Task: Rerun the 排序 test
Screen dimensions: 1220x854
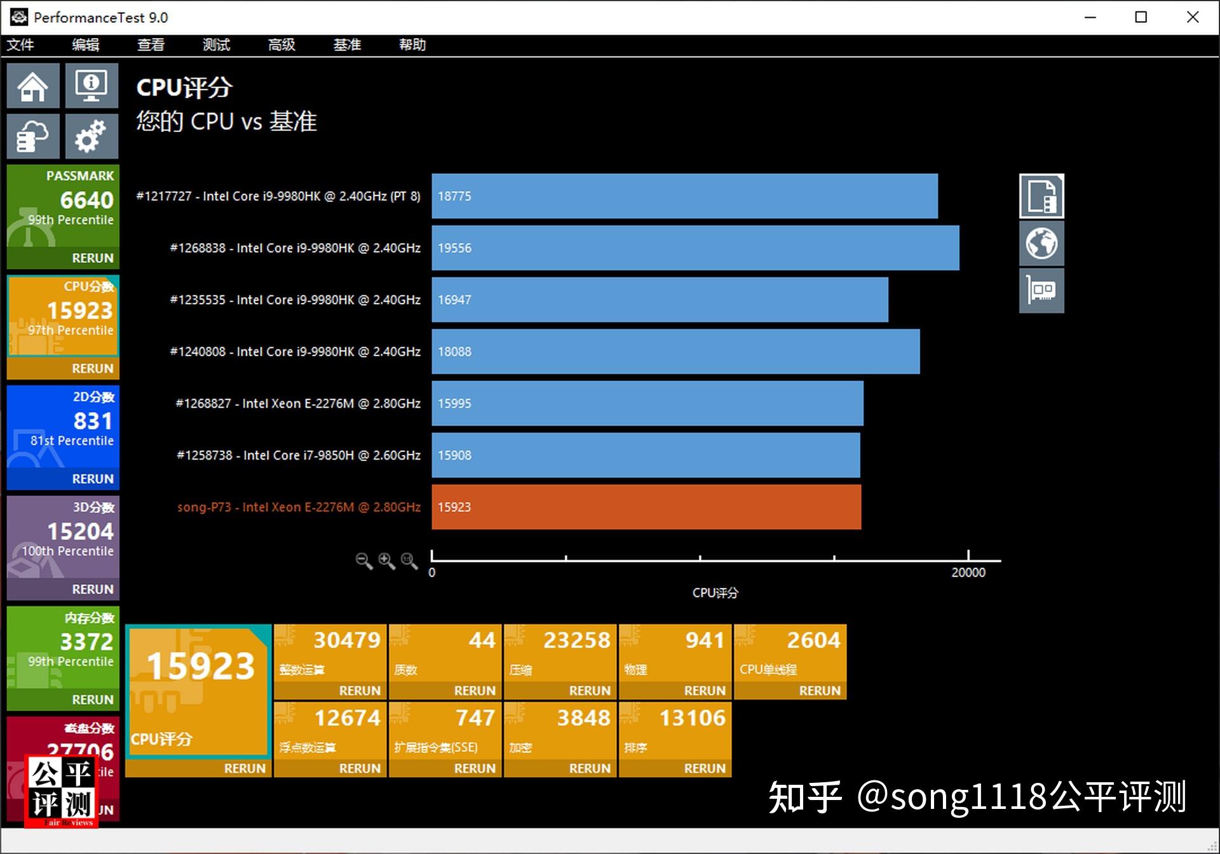Action: 675,768
